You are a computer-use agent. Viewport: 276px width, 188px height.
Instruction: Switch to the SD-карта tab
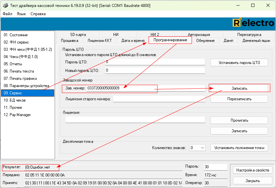(78, 35)
